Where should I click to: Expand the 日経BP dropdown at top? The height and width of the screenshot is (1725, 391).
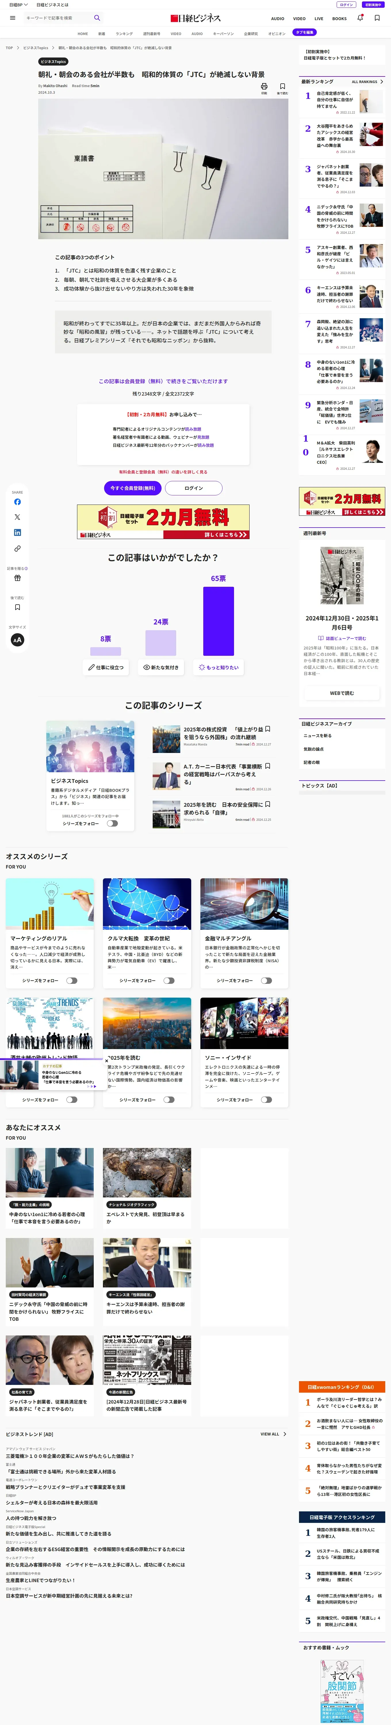click(18, 5)
